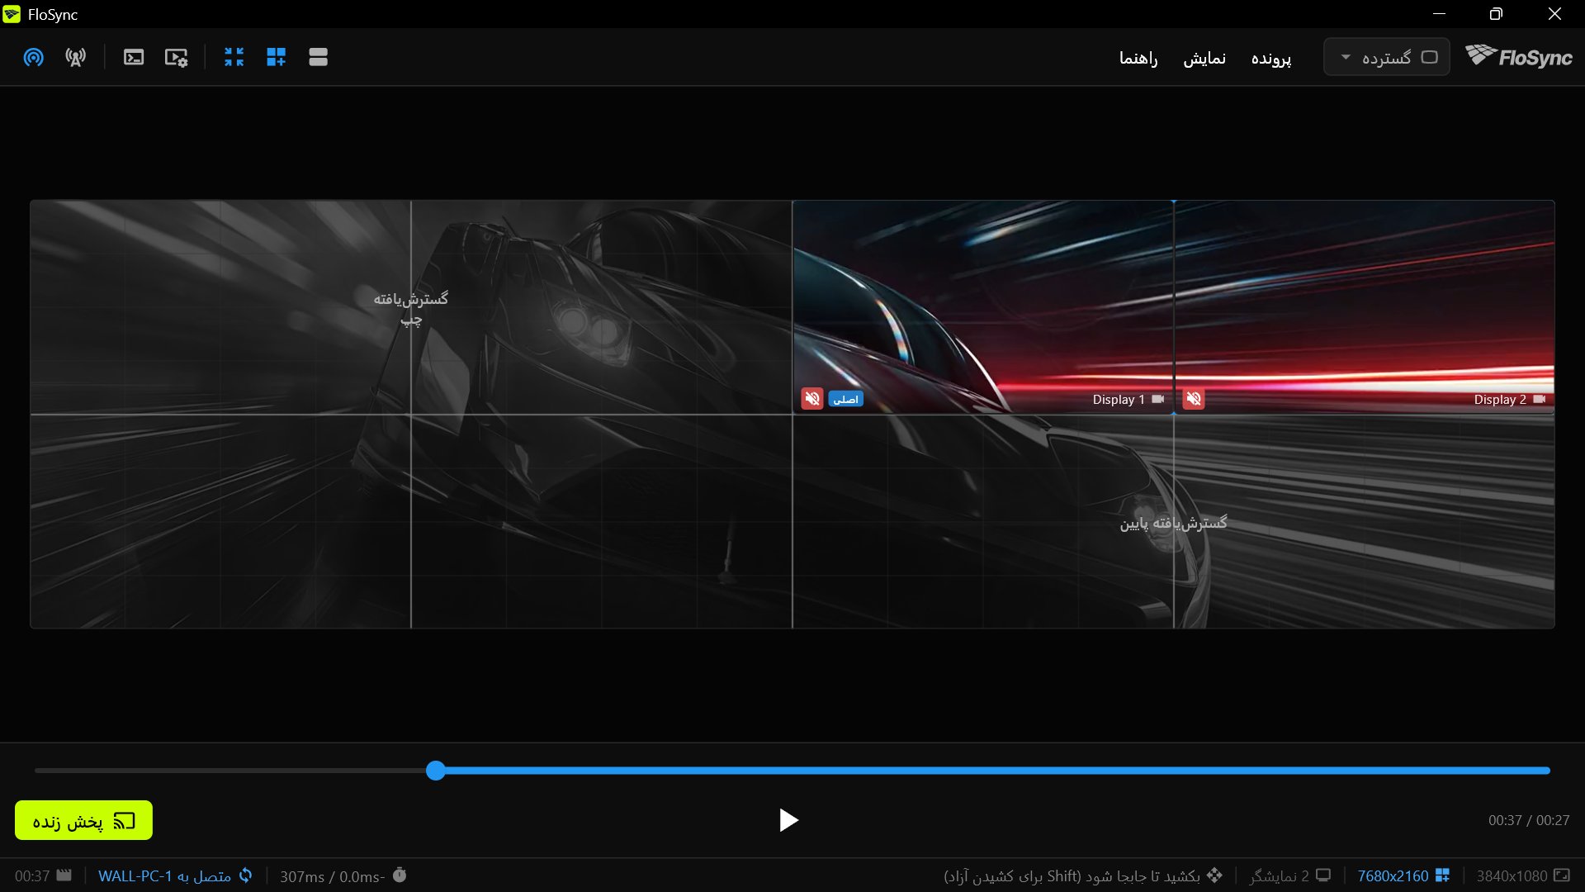Image resolution: width=1585 pixels, height=892 pixels.
Task: Open the پرونده menu
Action: (1270, 58)
